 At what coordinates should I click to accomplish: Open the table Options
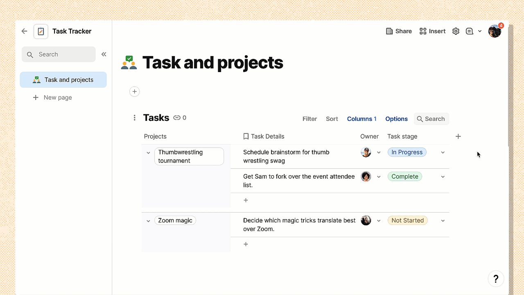pyautogui.click(x=396, y=119)
